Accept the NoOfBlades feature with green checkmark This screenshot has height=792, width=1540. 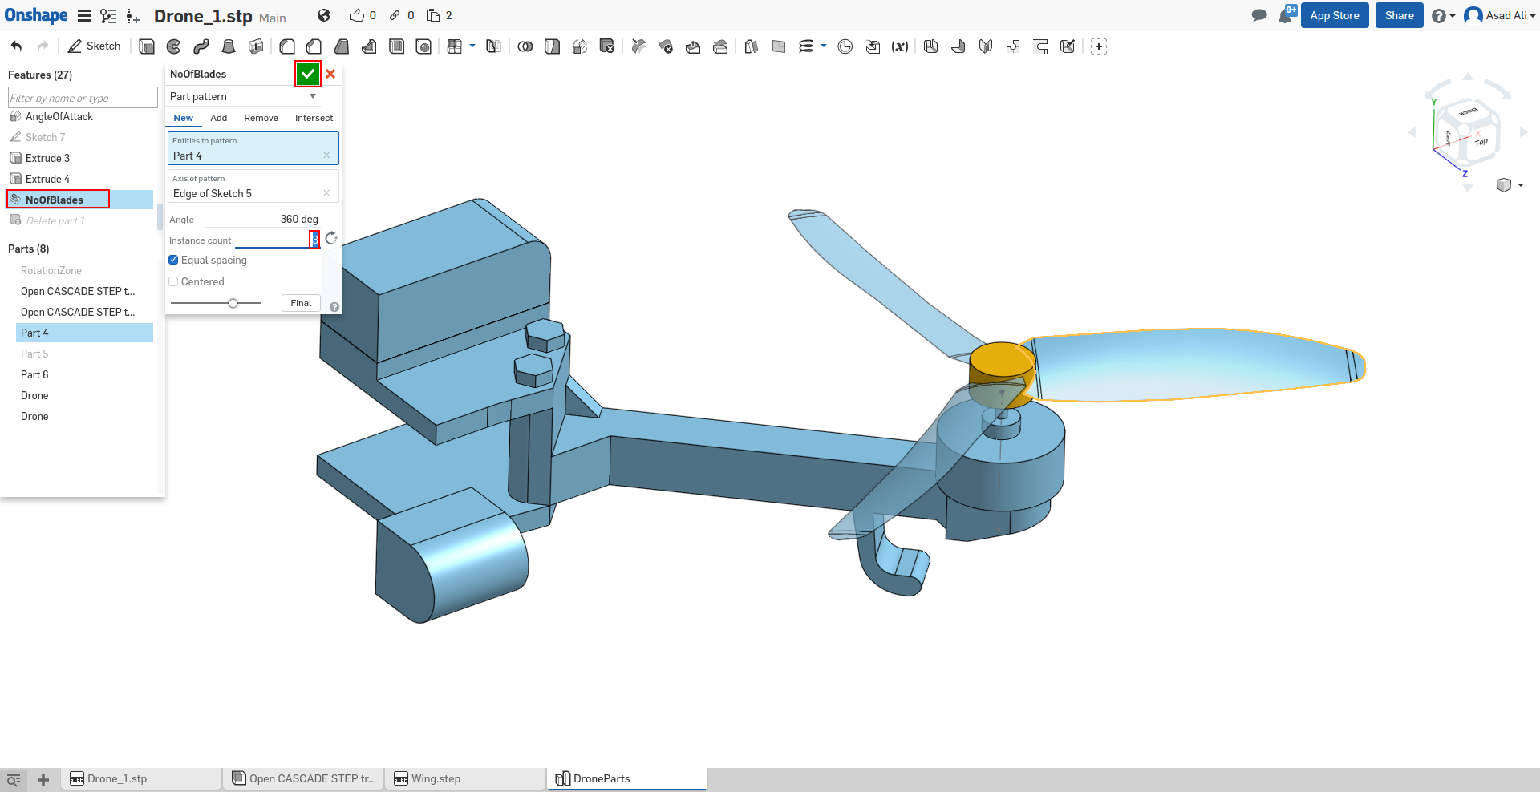[308, 74]
